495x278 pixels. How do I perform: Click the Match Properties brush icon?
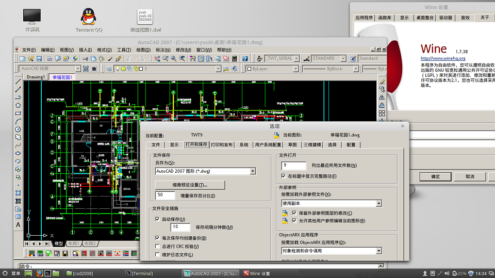(x=110, y=59)
